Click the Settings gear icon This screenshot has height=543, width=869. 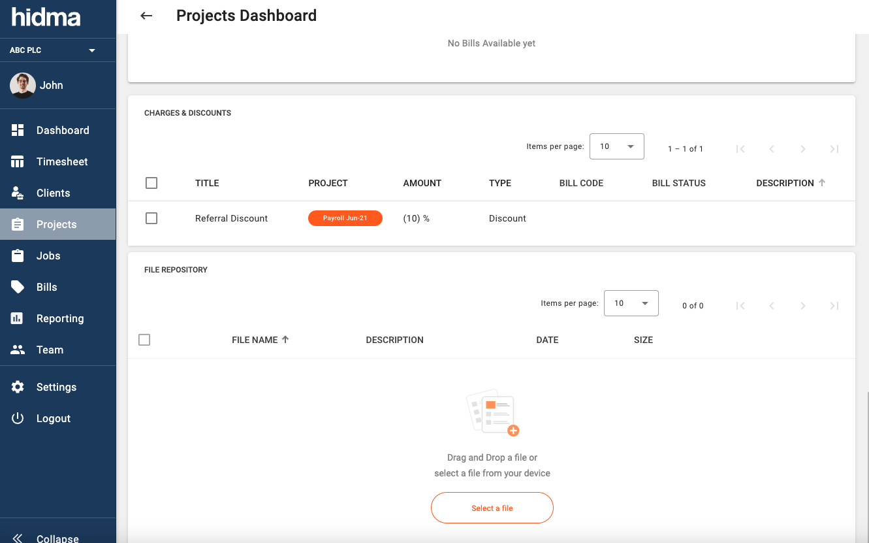pos(18,387)
